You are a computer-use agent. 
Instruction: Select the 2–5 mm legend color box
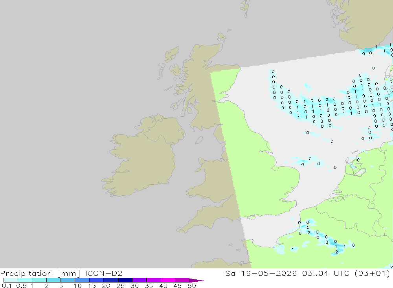coord(53,280)
